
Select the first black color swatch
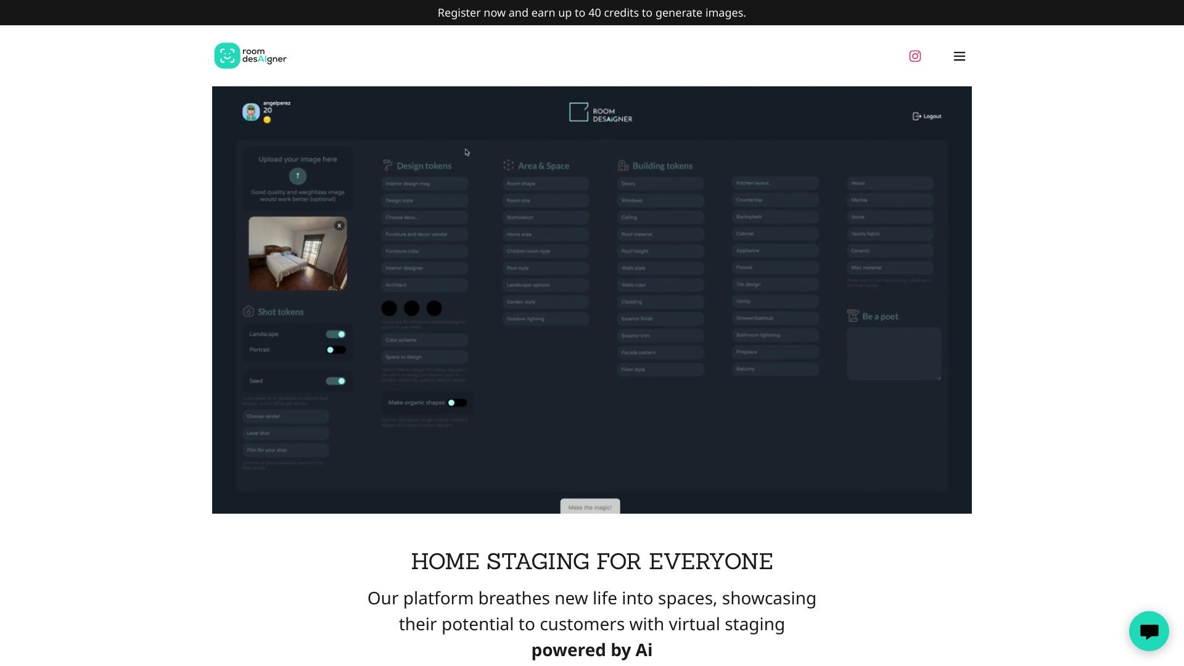pyautogui.click(x=389, y=308)
